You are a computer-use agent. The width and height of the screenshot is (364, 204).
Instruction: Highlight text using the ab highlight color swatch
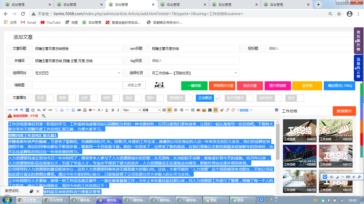pos(91,110)
